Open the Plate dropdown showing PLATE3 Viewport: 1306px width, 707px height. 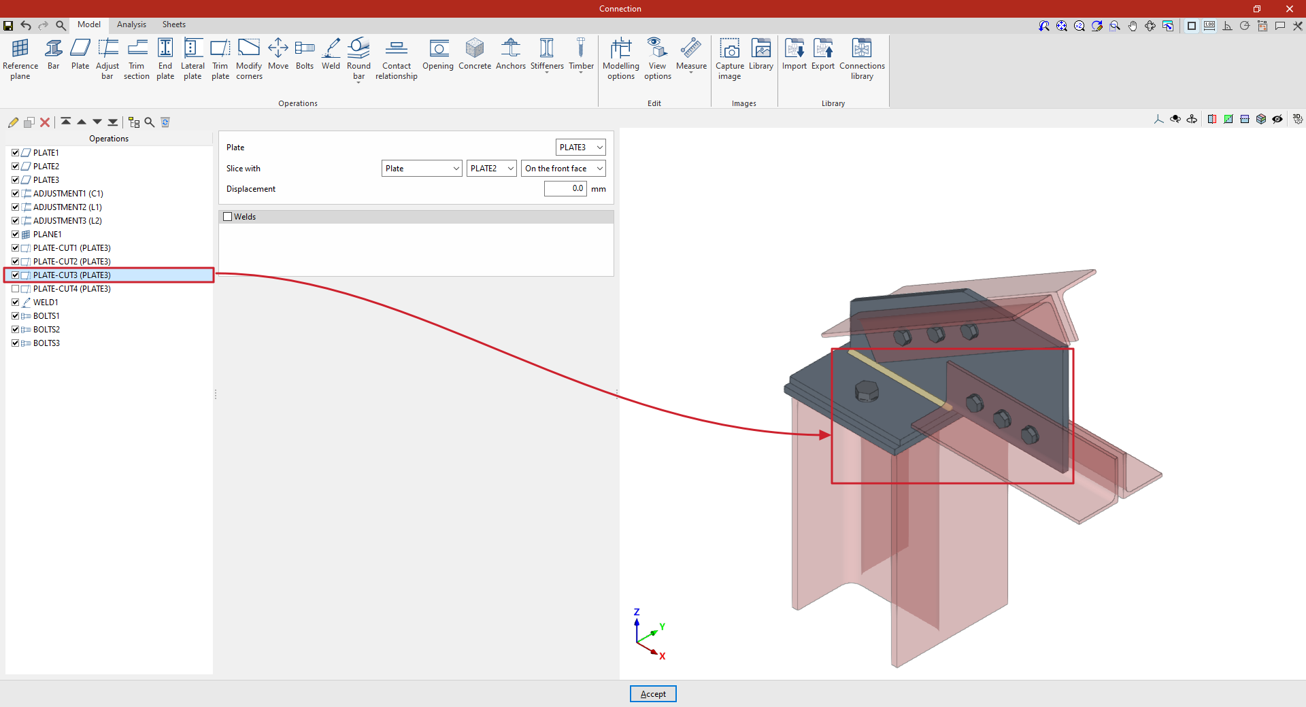[x=580, y=148]
